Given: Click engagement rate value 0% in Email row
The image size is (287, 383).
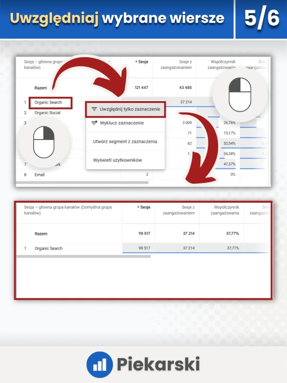Looking at the screenshot, I should [x=233, y=174].
